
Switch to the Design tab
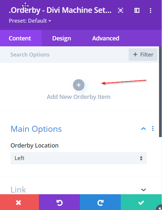pos(62,38)
